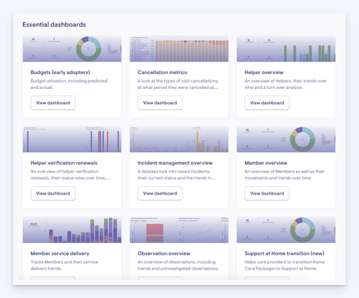Click the Member service delivery title

point(60,253)
